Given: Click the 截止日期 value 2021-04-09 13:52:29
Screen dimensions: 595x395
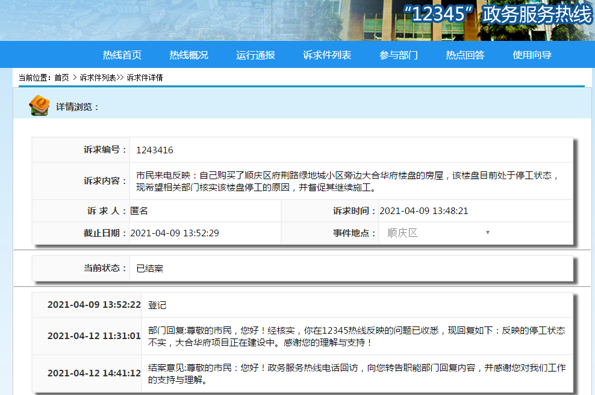Looking at the screenshot, I should (175, 233).
